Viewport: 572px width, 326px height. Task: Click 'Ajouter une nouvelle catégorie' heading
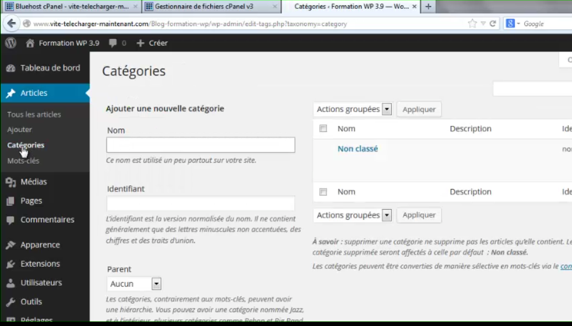pyautogui.click(x=165, y=109)
